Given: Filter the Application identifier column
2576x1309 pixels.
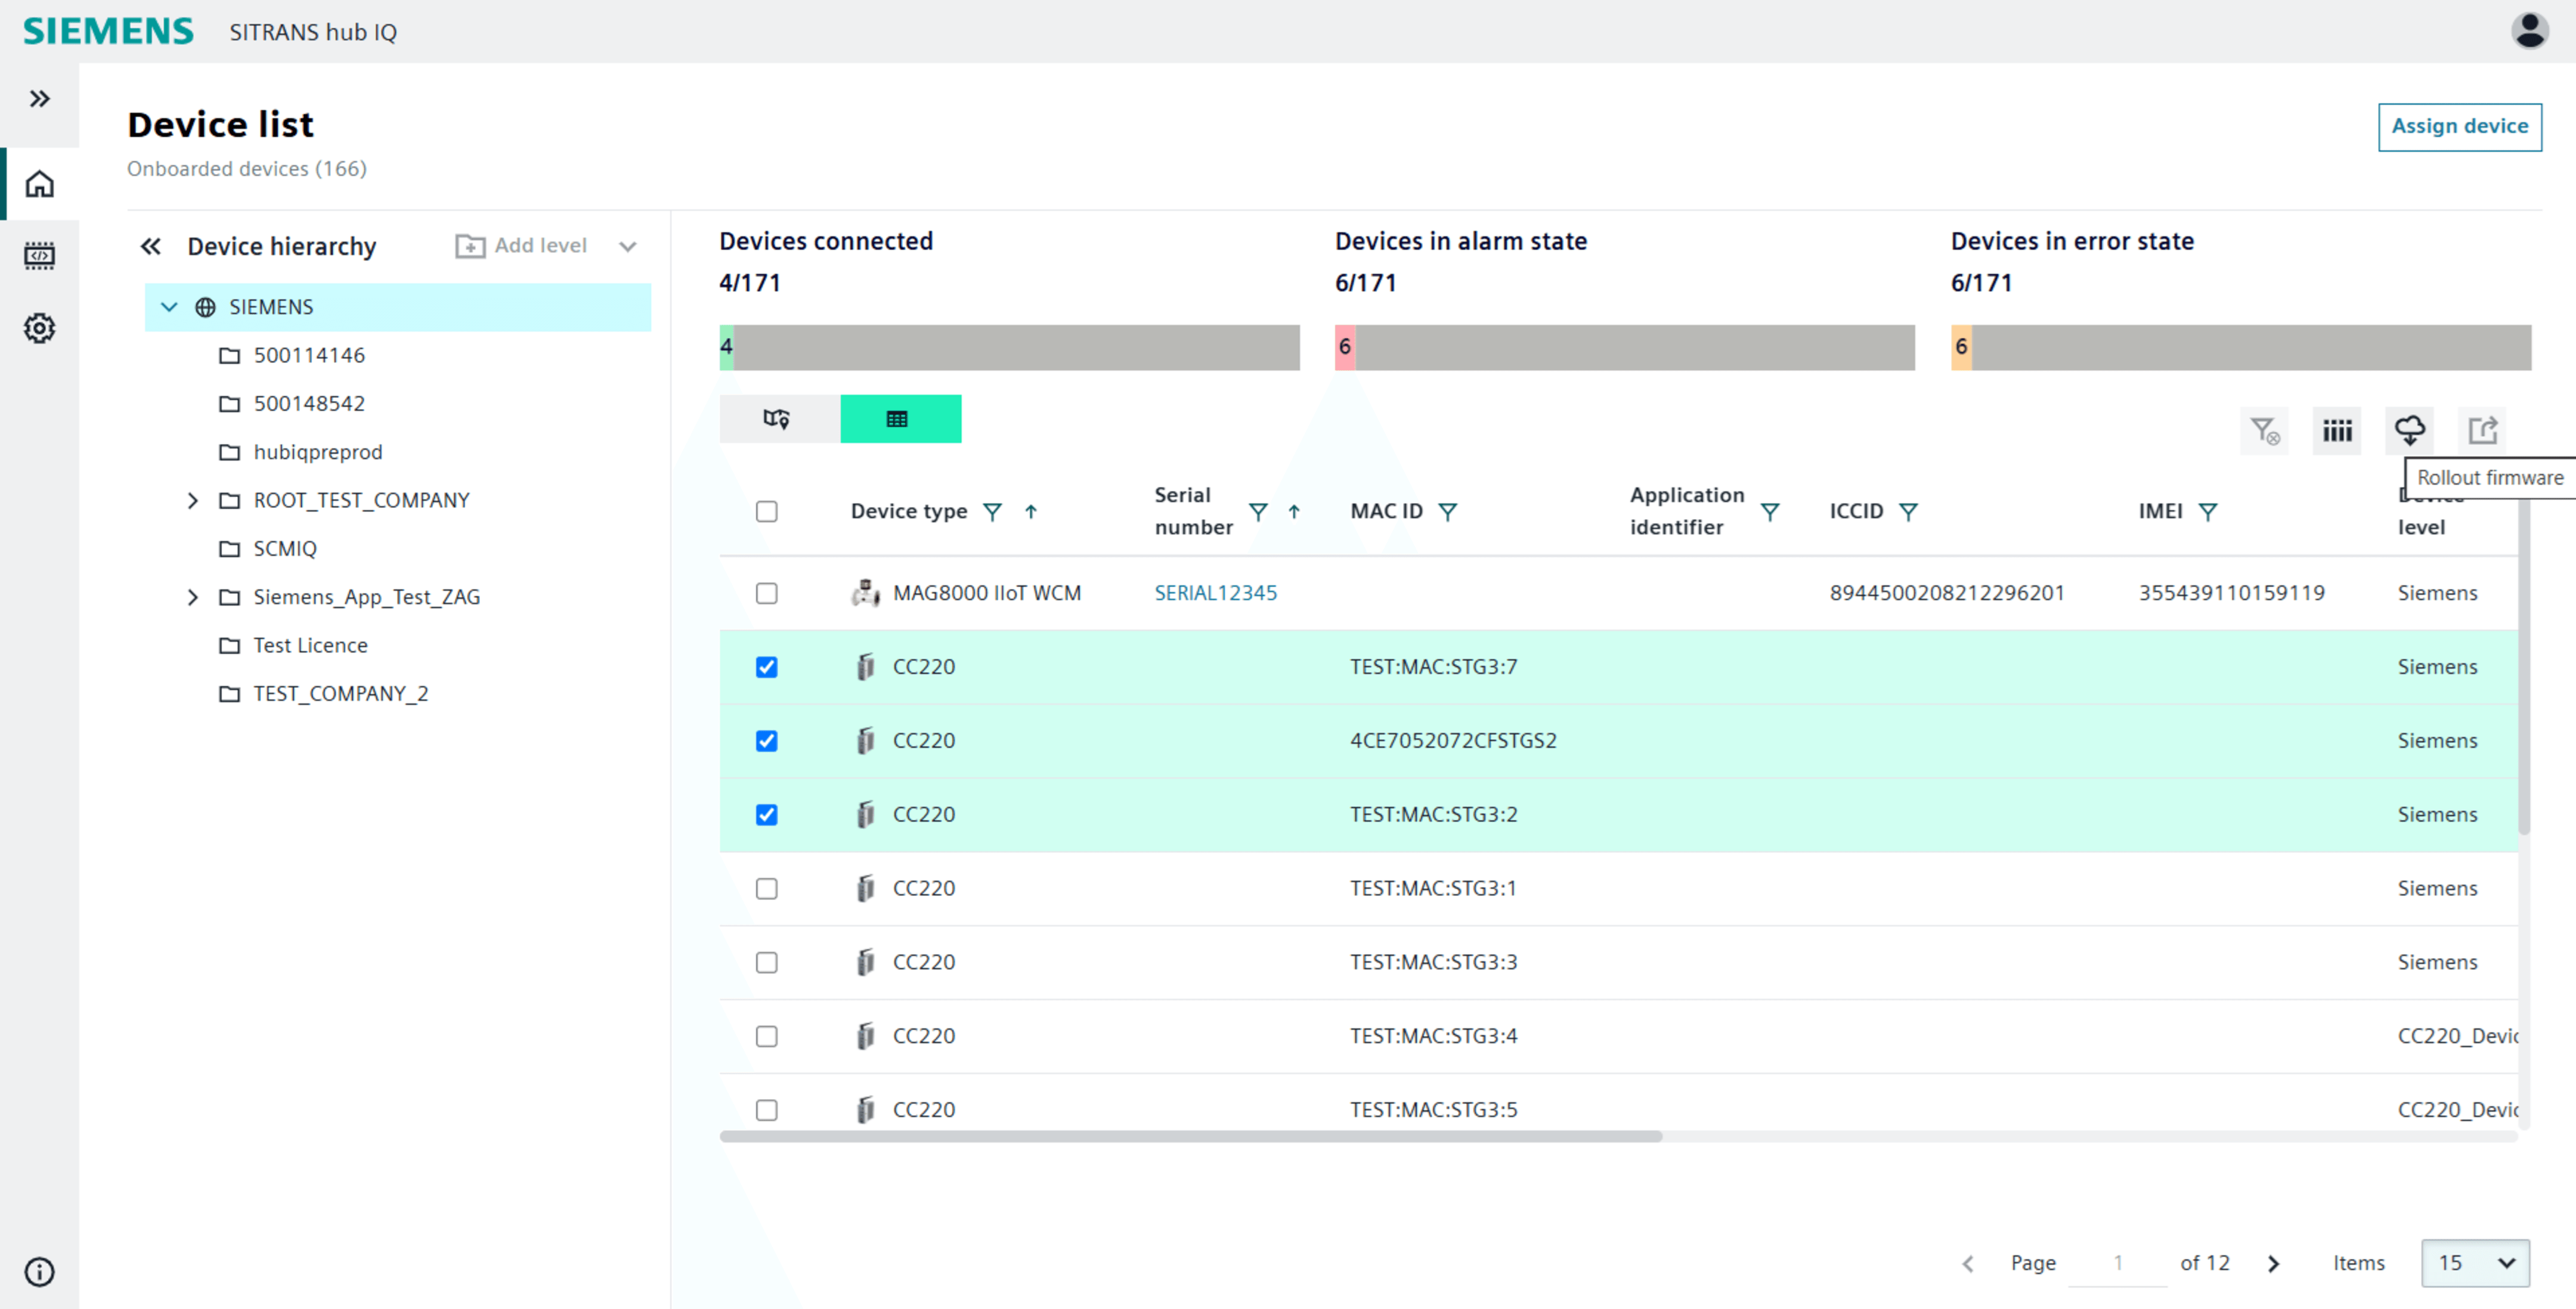Looking at the screenshot, I should (1770, 512).
